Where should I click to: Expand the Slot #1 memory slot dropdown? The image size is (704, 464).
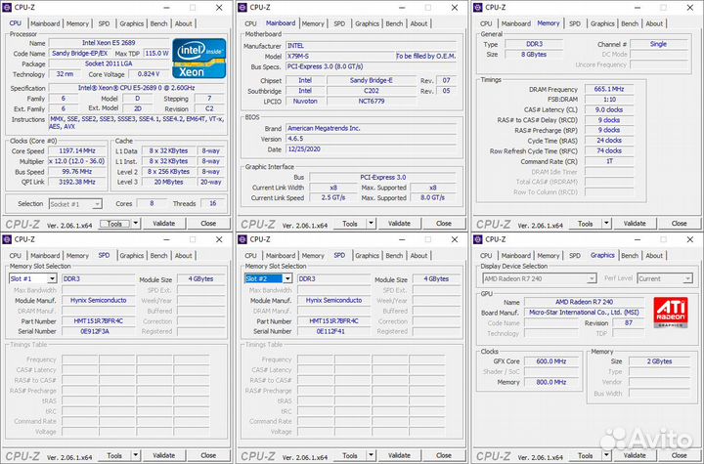[x=52, y=278]
